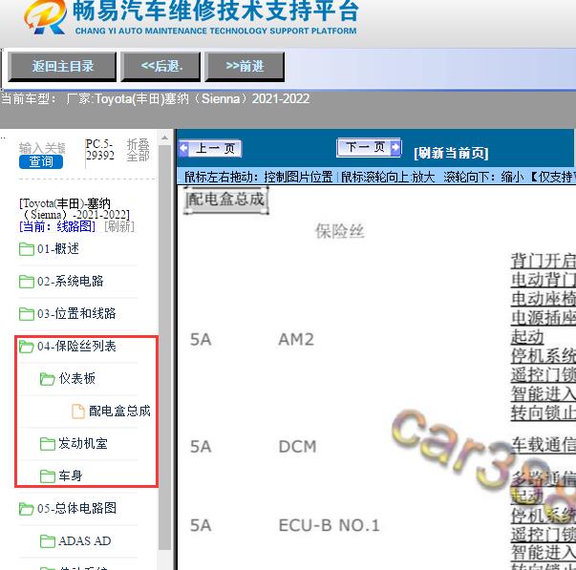Viewport: 576px width, 570px height.
Task: Open the 电源插座 circuit link
Action: coord(544,318)
